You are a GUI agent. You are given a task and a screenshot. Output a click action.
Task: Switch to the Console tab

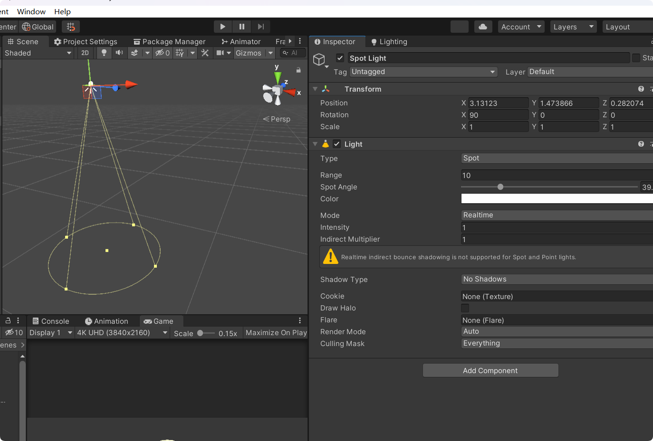(x=51, y=321)
